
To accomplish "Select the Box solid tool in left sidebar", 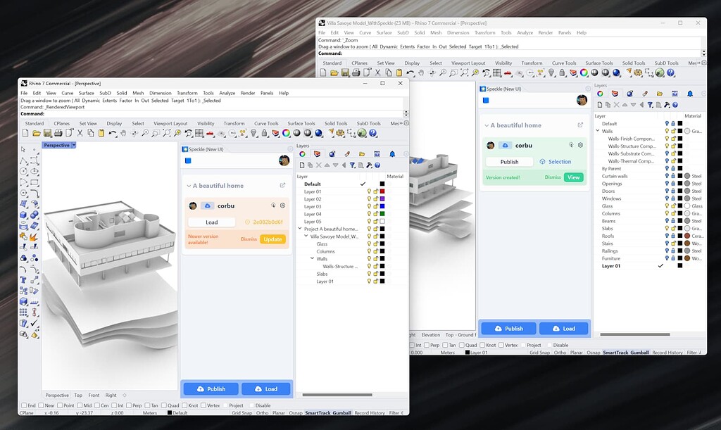I will (x=23, y=215).
